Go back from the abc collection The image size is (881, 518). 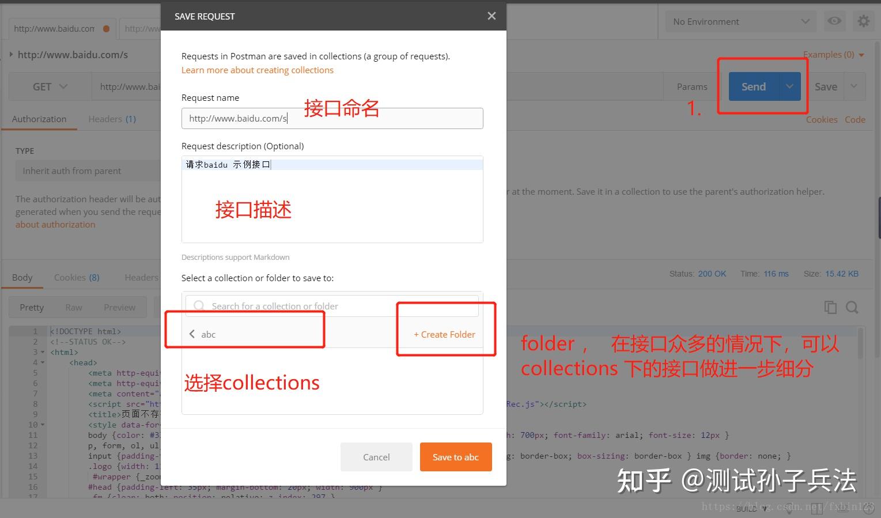pyautogui.click(x=192, y=334)
